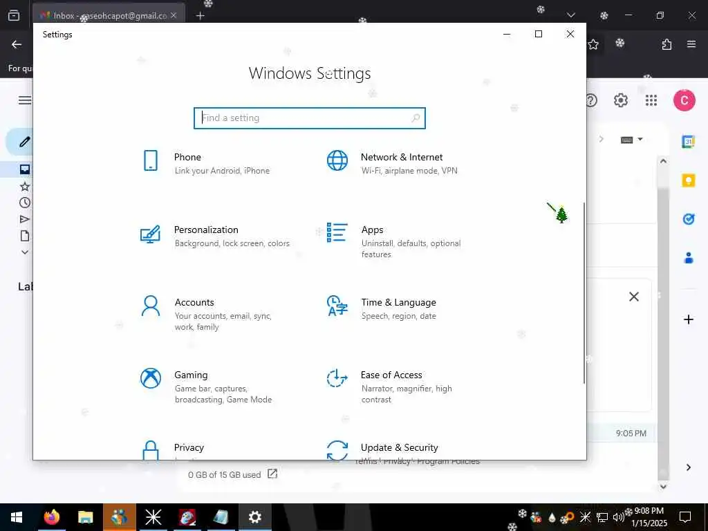Open Google apps grid in Gmail
The height and width of the screenshot is (531, 708).
(x=651, y=100)
